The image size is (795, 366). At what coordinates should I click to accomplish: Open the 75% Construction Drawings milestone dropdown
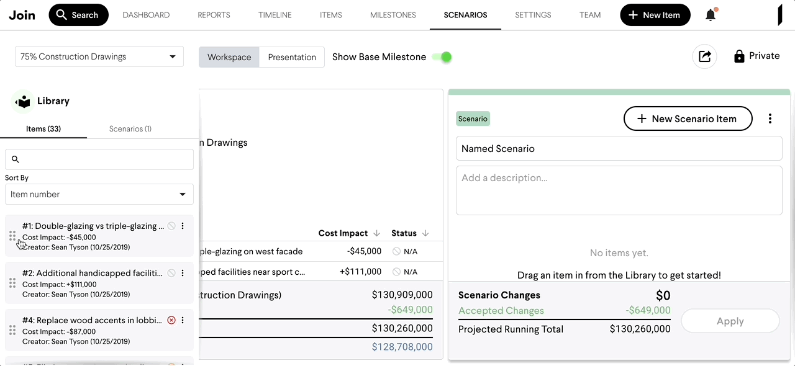tap(99, 56)
